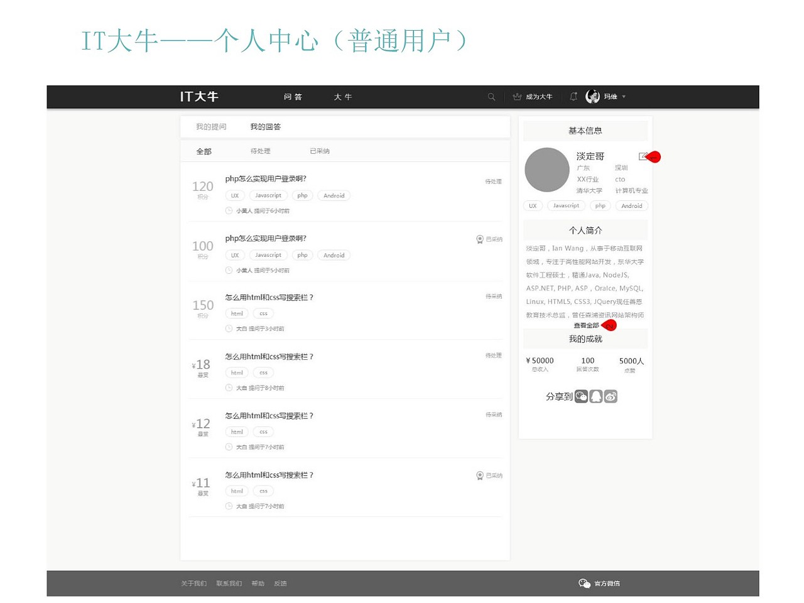Click the clock icon in the ¥11 question

tap(229, 506)
